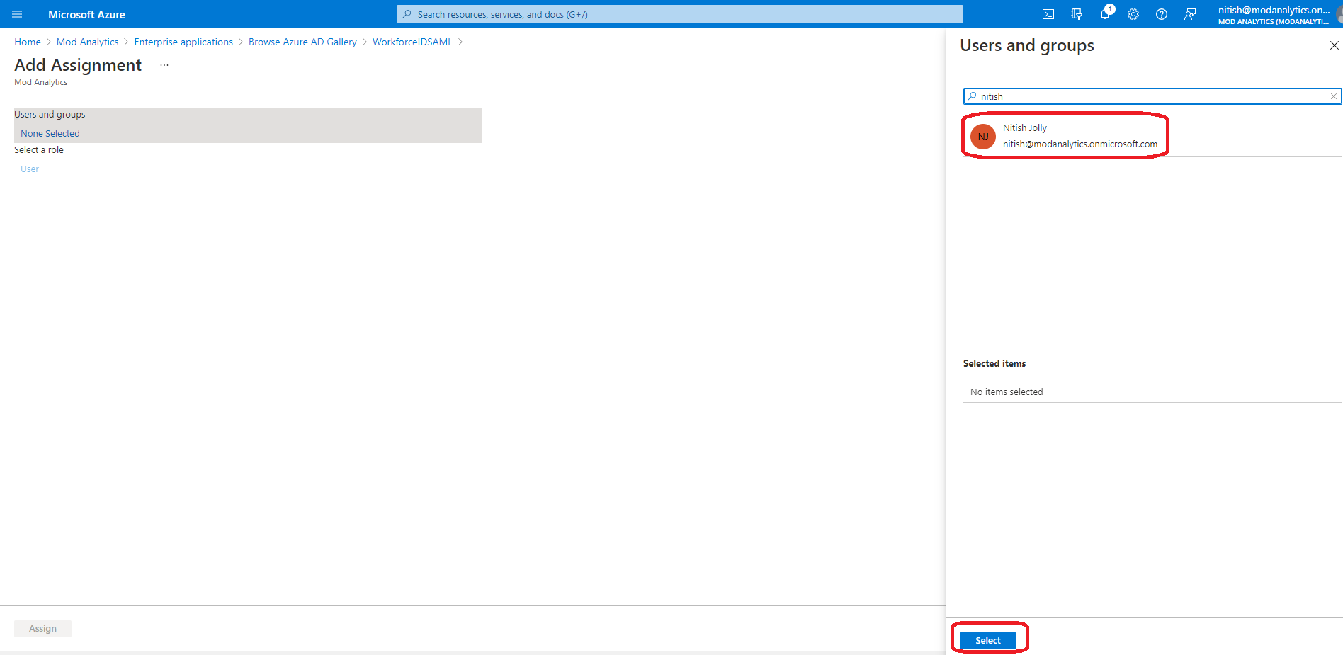
Task: Click the nitish@modanalytics.onmicrosoft.com email text
Action: tap(1080, 144)
